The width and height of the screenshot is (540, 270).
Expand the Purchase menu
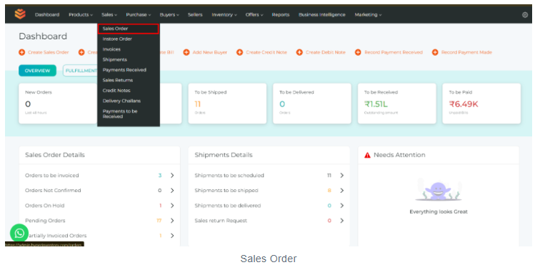pos(139,15)
